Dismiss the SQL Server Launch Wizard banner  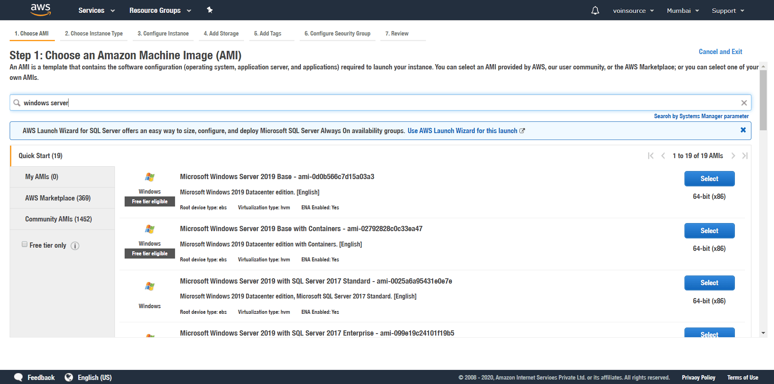click(743, 130)
